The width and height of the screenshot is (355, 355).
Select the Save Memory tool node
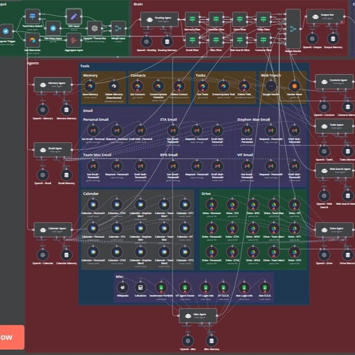90,86
